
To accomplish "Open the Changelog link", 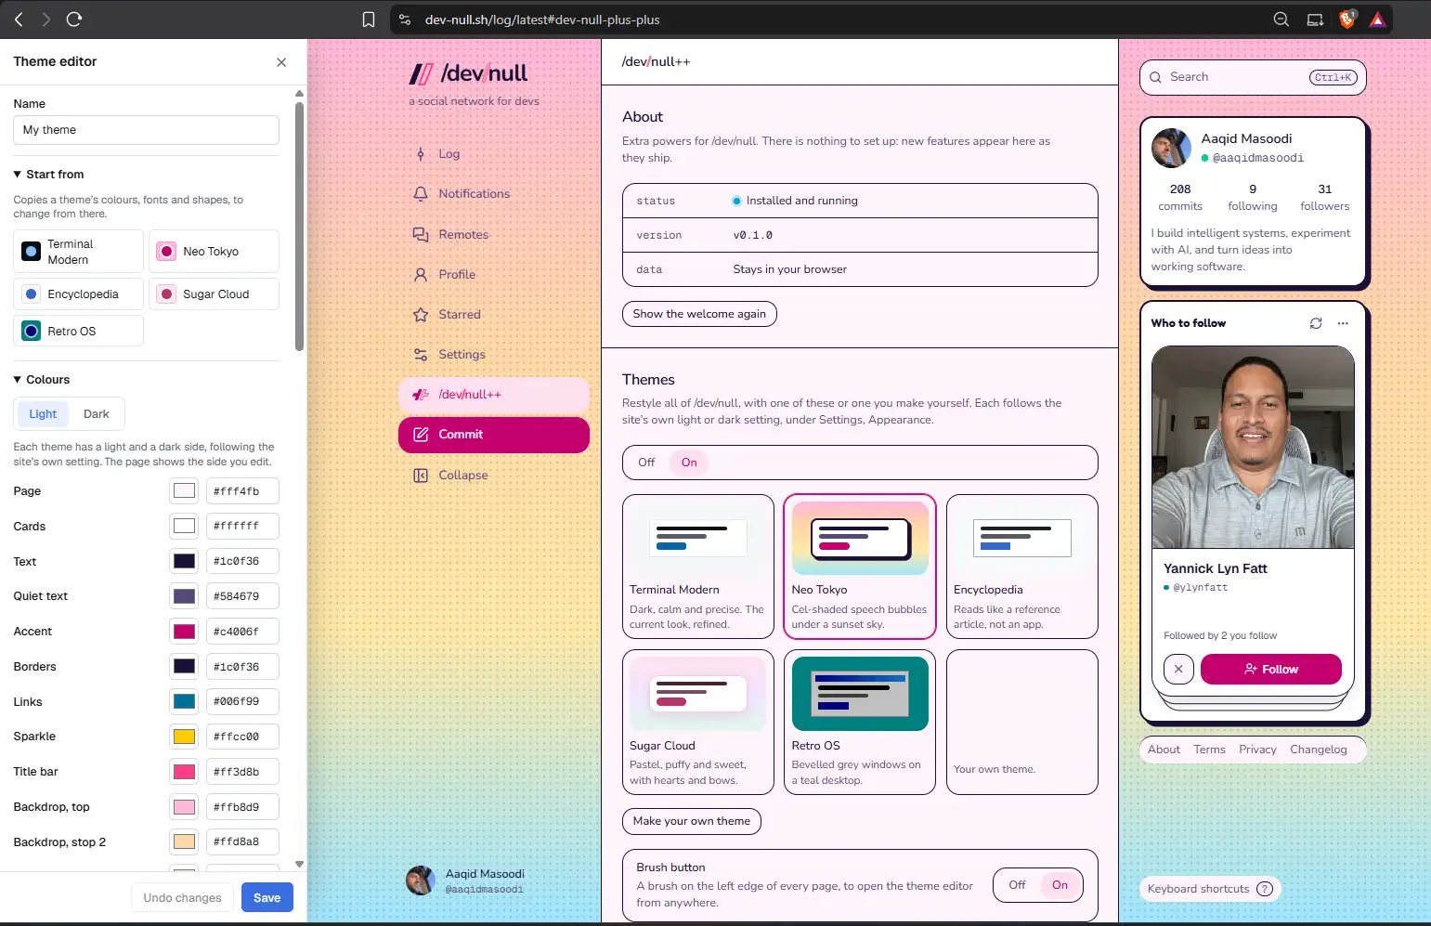I will coord(1318,750).
